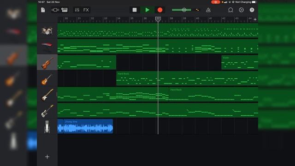This screenshot has width=295, height=166.
Task: Select the Violin region starting at bar 42
Action: [x=240, y=62]
